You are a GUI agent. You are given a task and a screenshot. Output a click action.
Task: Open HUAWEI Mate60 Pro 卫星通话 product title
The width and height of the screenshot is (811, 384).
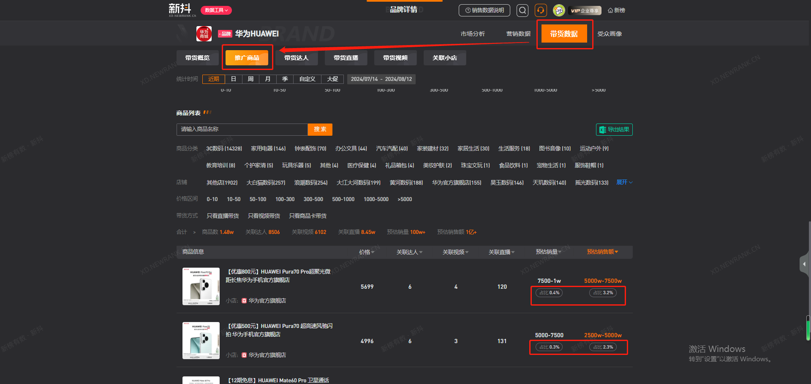pyautogui.click(x=278, y=380)
